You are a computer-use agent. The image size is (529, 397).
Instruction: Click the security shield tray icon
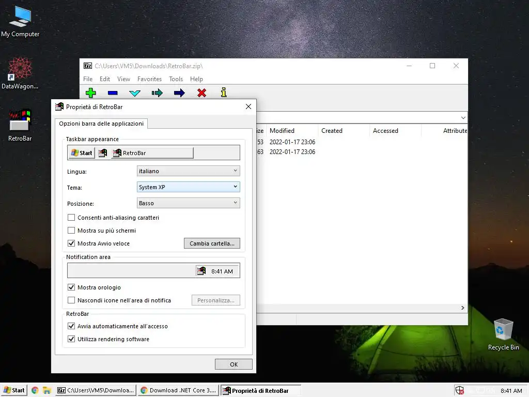pos(459,391)
